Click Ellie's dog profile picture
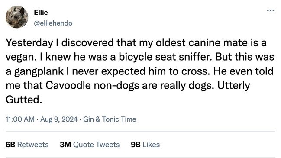Viewport: 281px width, 158px height. pos(17,17)
